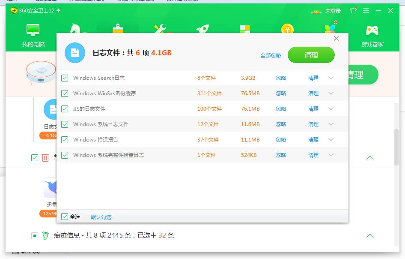Uncheck IIS的日志文件 checkbox
The height and width of the screenshot is (259, 405).
click(x=65, y=109)
